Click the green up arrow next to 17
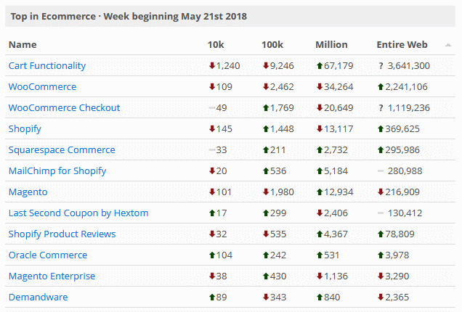The width and height of the screenshot is (462, 312). point(212,213)
